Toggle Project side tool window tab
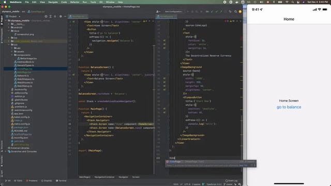331x186 pixels. tap(2, 20)
